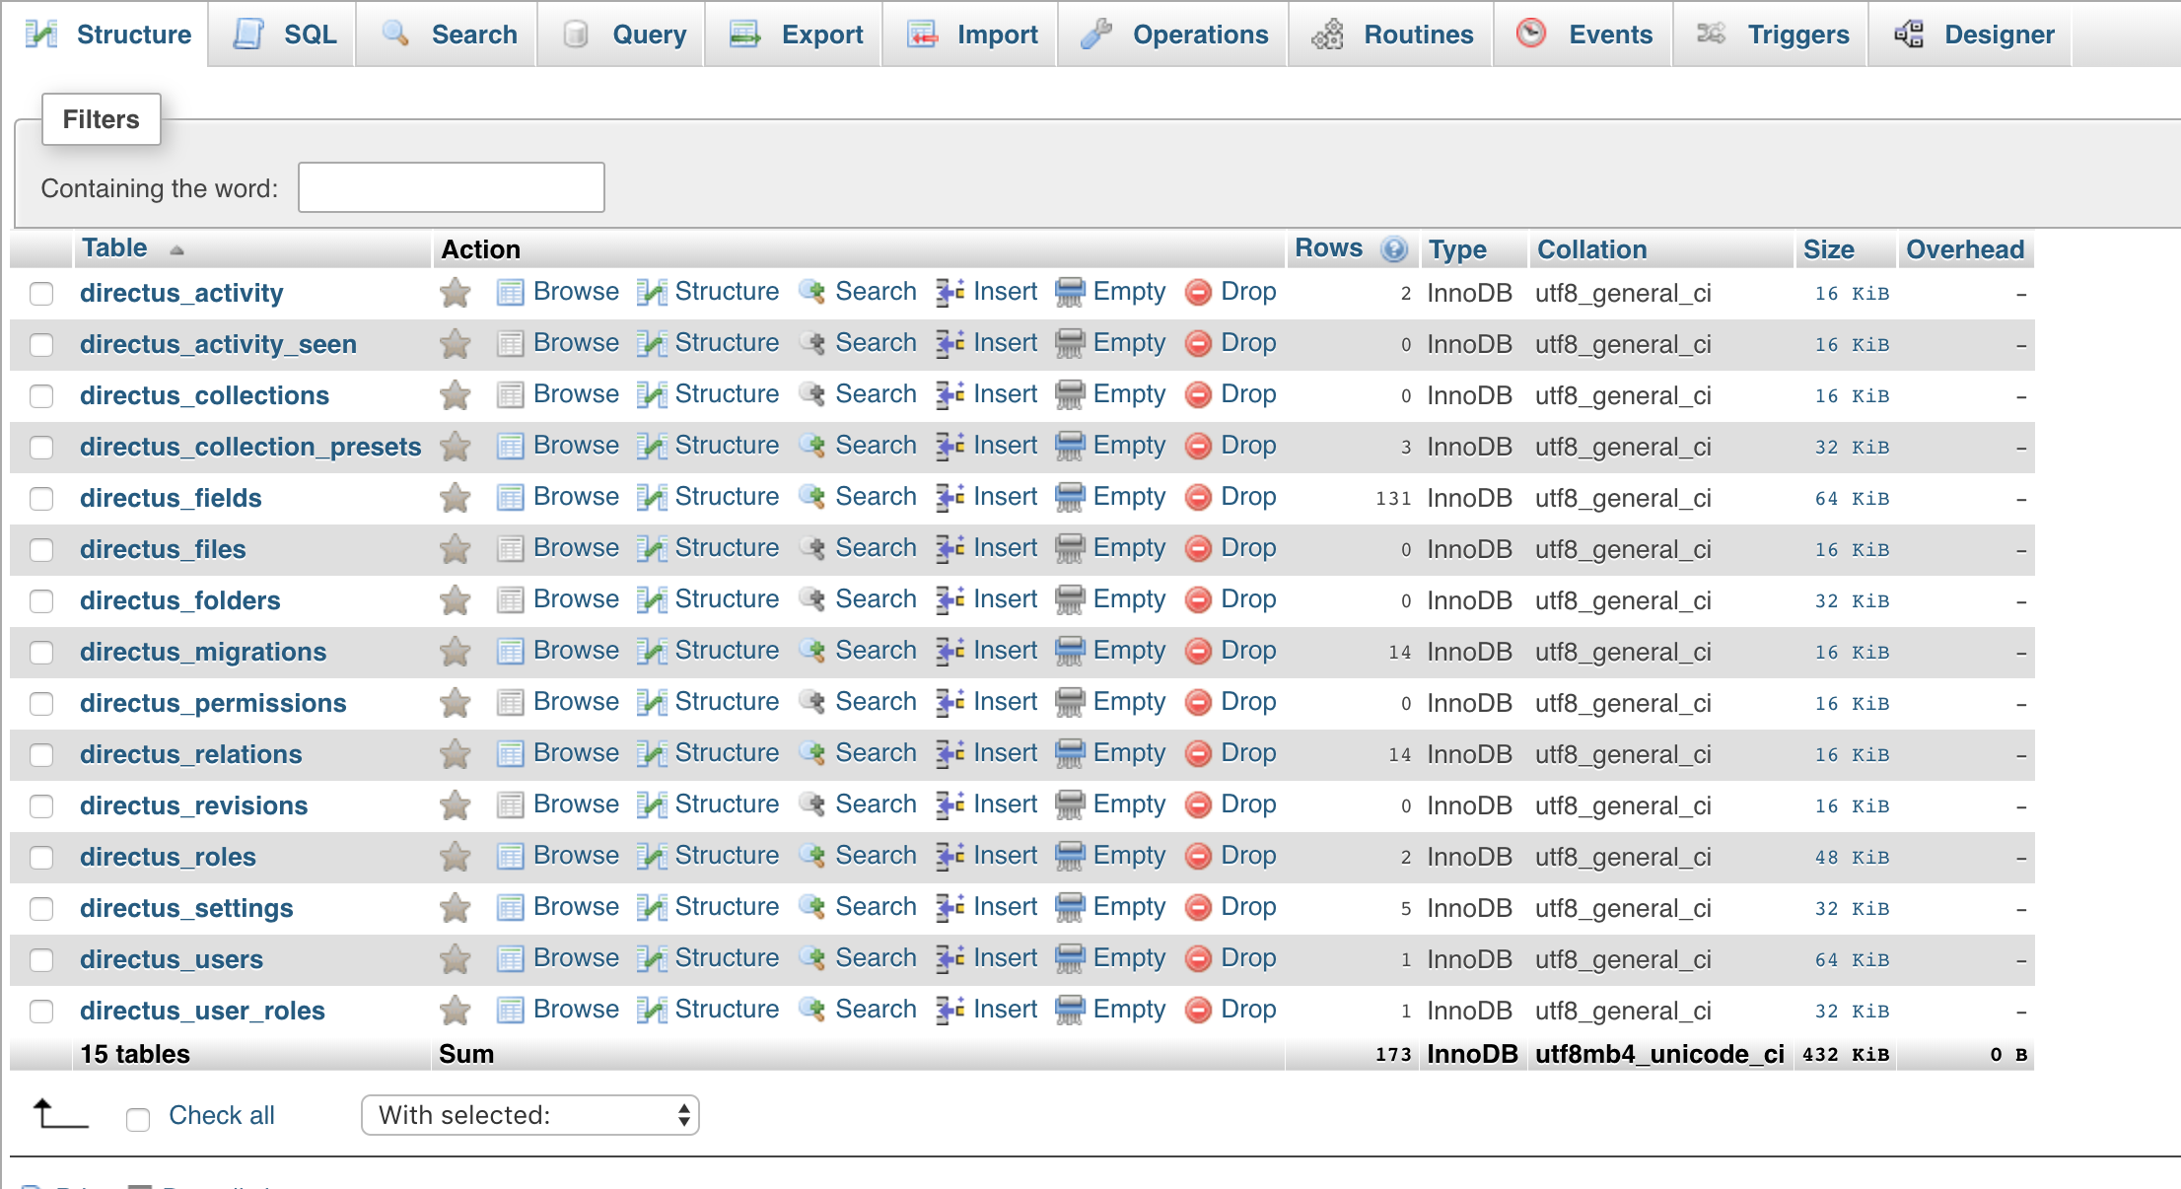Sort tables by the Table column header
Image resolution: width=2181 pixels, height=1189 pixels.
pyautogui.click(x=114, y=248)
